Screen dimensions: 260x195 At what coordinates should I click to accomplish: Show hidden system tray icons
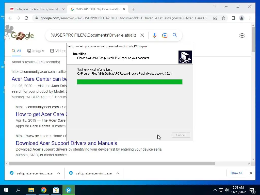point(215,190)
